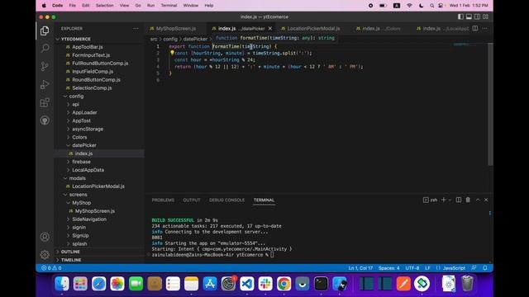Close the terminal panel

pos(486,200)
